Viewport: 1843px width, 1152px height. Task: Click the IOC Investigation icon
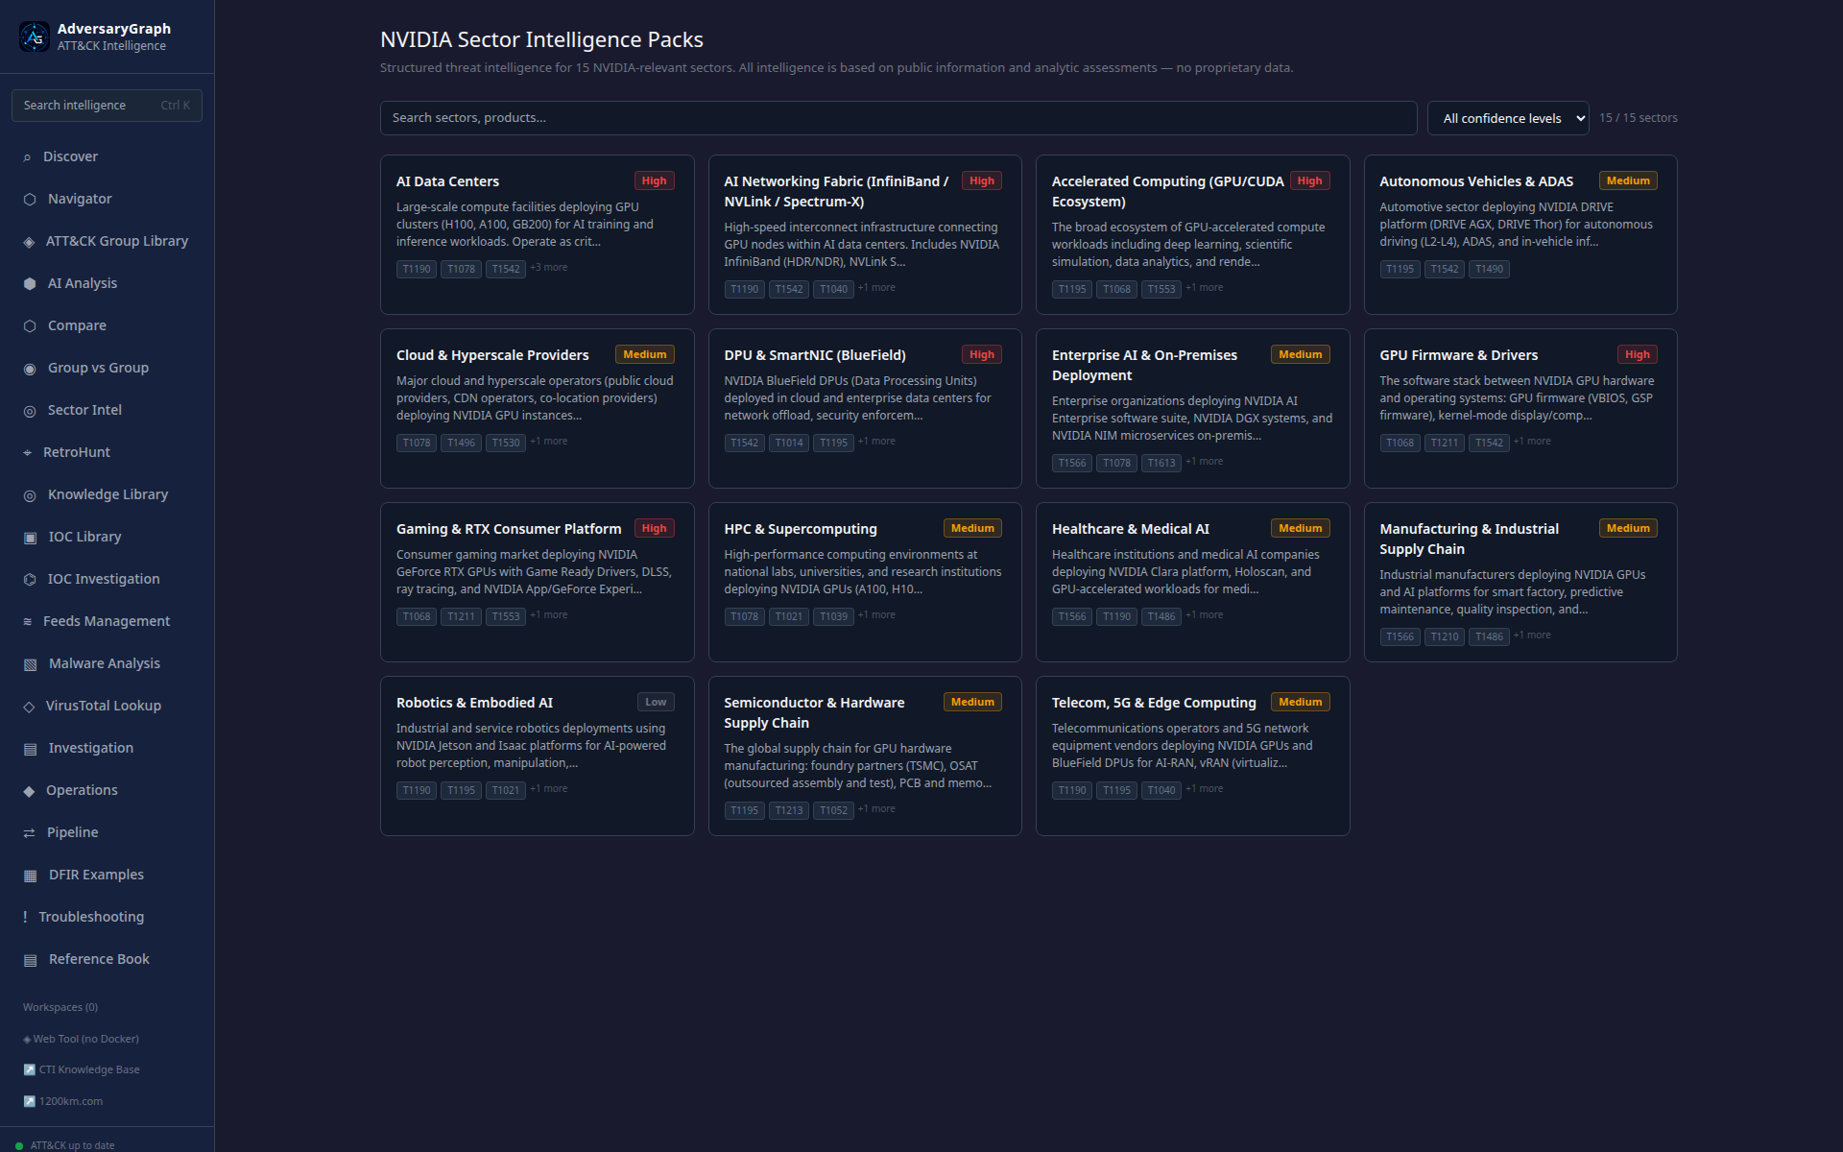[x=30, y=580]
